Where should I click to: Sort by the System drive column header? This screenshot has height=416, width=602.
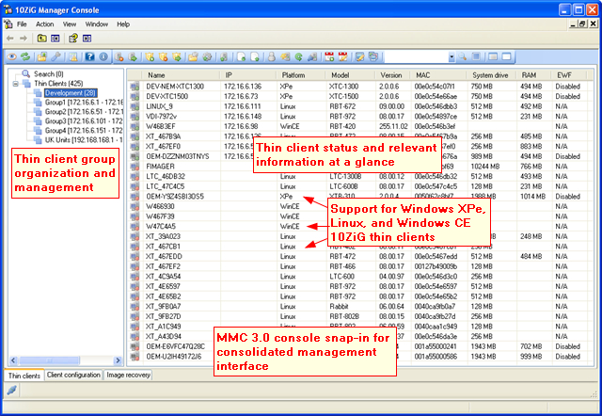tap(492, 75)
